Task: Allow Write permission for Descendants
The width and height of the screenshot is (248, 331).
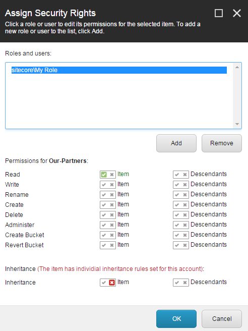Action: point(177,185)
